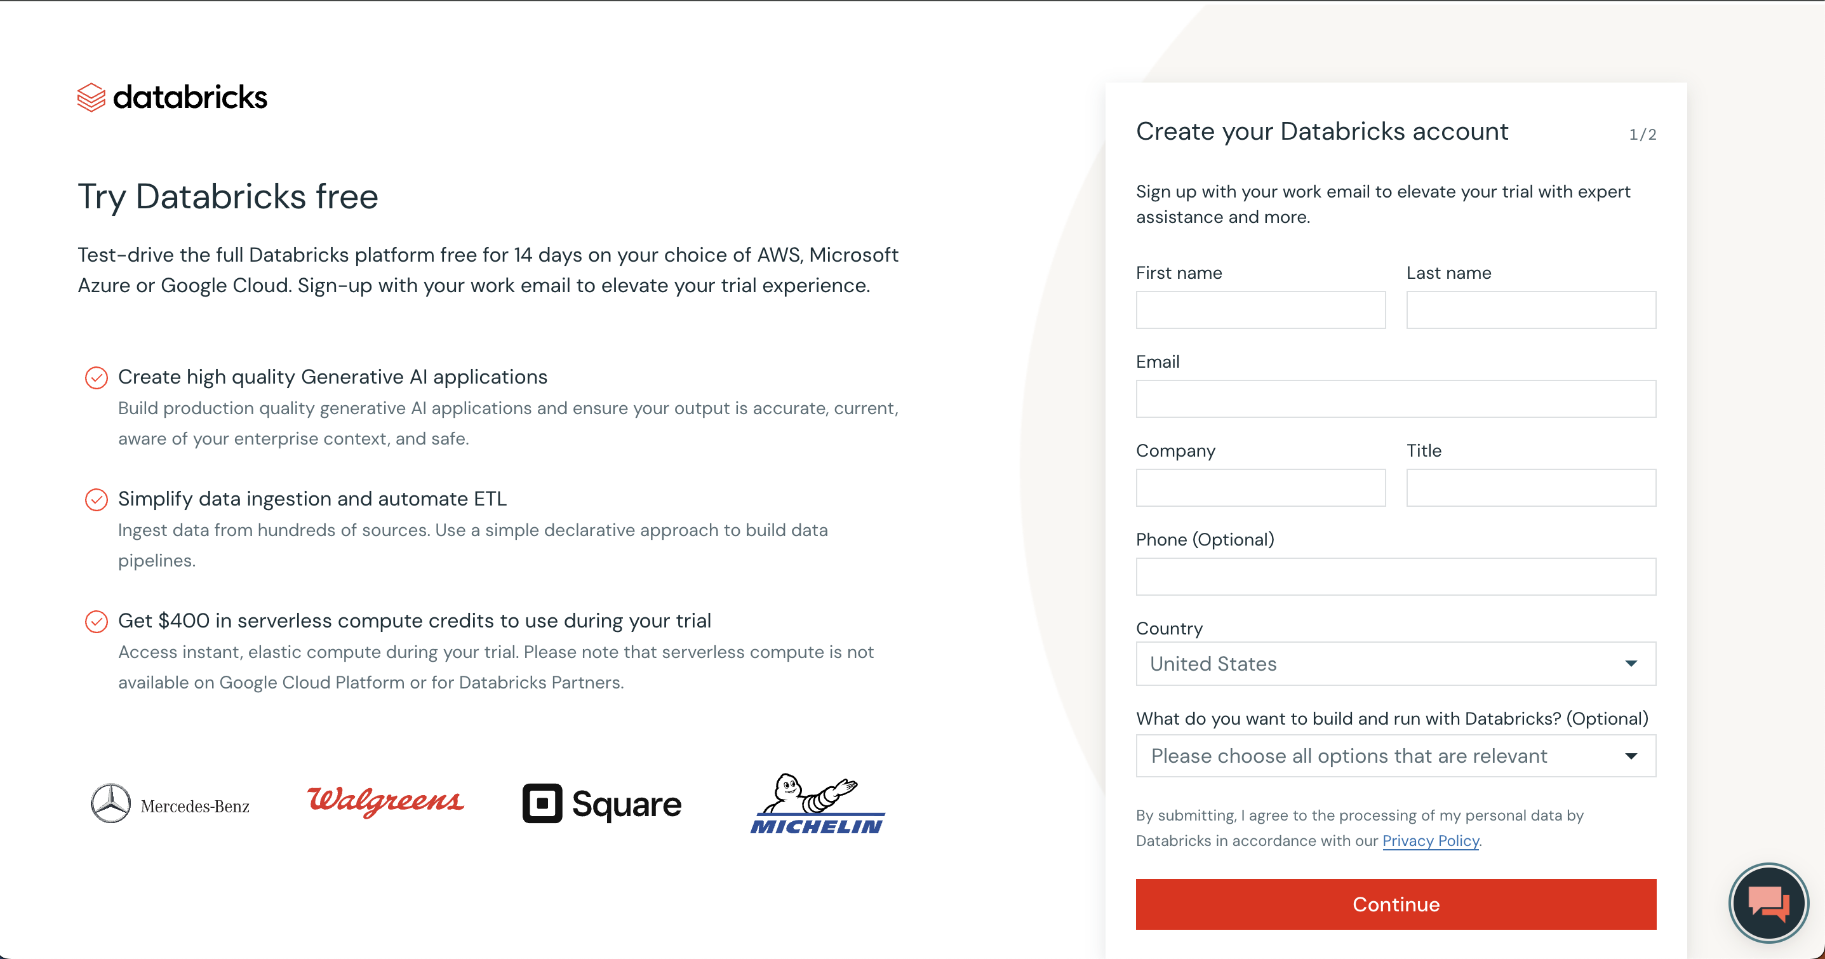Click the Email input field
This screenshot has width=1825, height=959.
point(1395,399)
